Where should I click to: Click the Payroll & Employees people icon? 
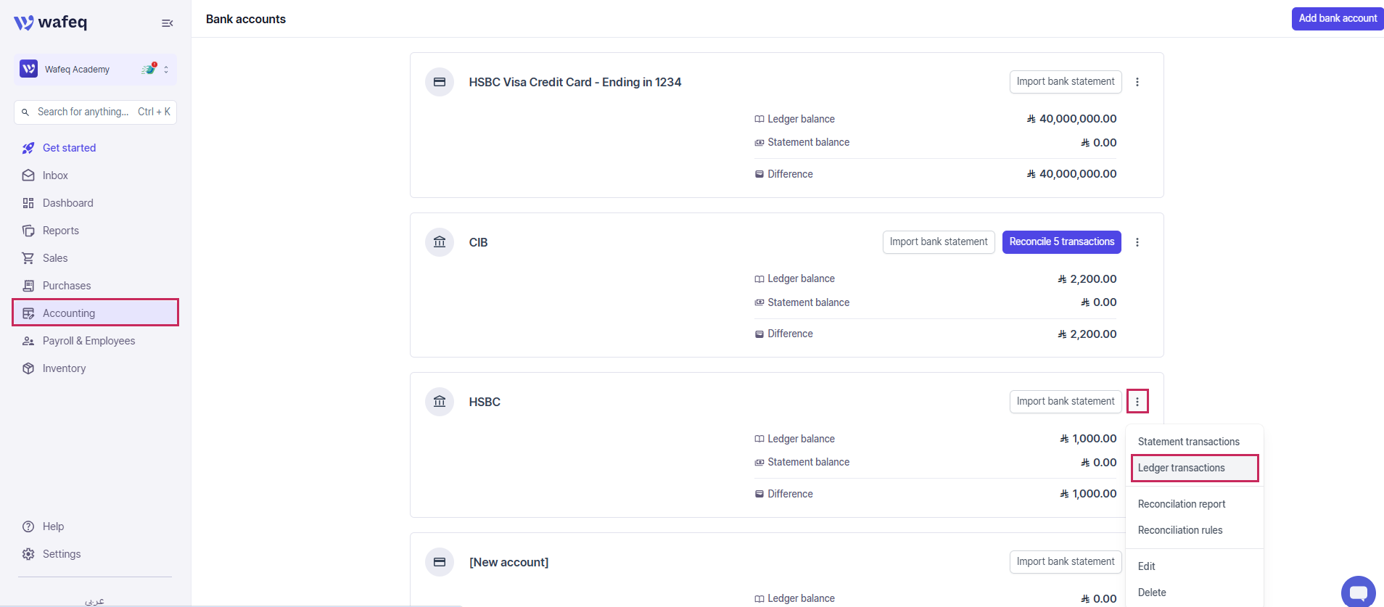click(28, 341)
